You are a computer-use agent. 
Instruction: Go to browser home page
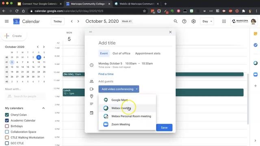tap(24, 11)
